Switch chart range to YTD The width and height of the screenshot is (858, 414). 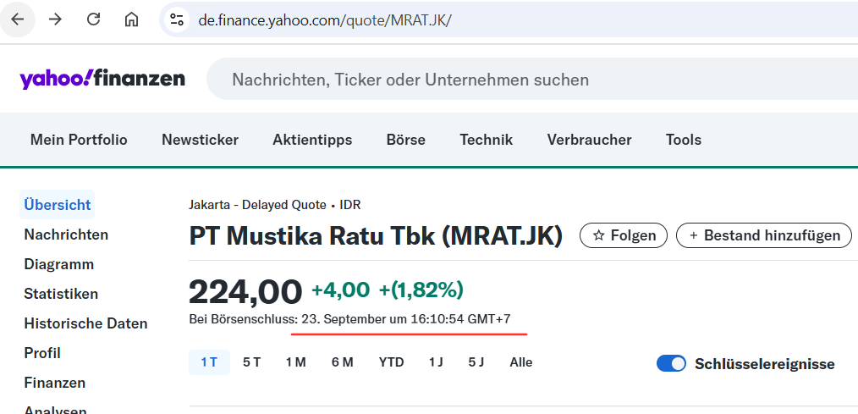coord(391,362)
